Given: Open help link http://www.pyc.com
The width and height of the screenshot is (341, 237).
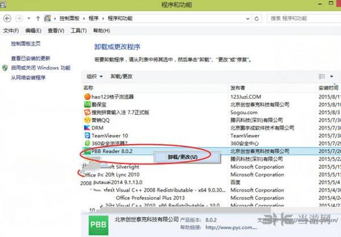Looking at the screenshot, I should [x=231, y=227].
